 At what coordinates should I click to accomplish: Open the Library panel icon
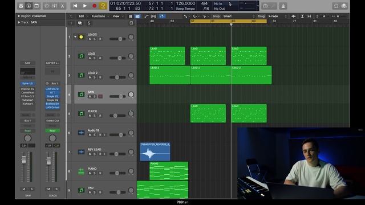coord(21,6)
